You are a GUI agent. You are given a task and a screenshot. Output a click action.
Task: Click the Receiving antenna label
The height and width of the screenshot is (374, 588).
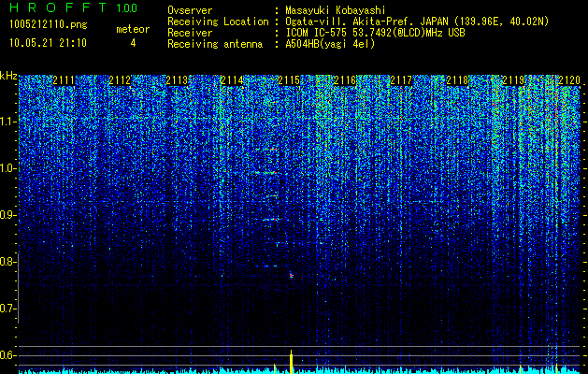[x=215, y=44]
